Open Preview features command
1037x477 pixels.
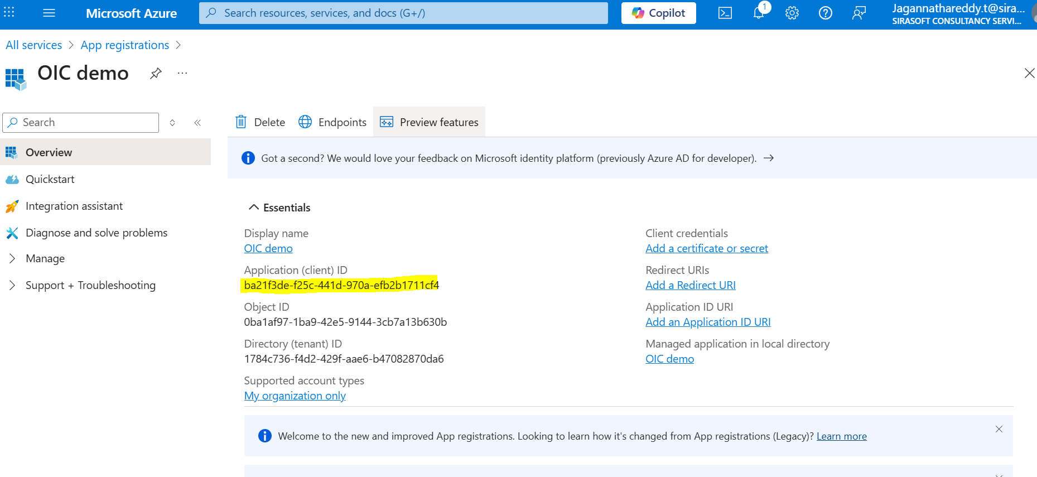tap(429, 122)
